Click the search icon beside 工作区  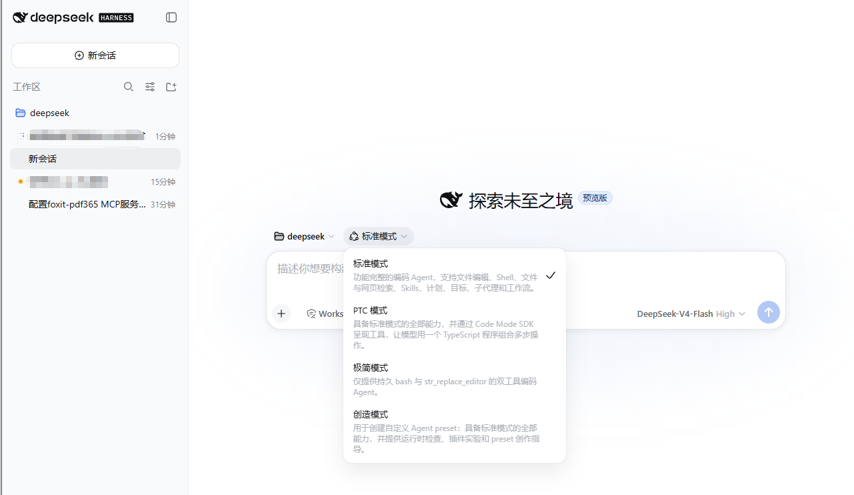pos(129,87)
